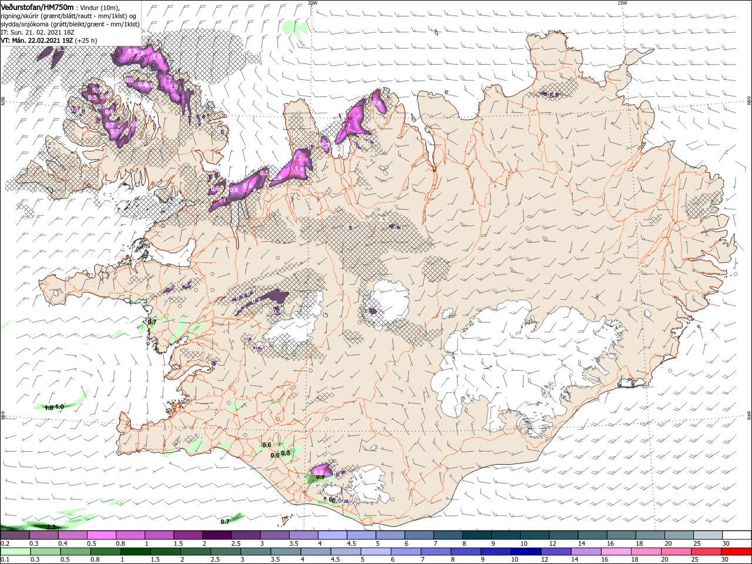Click the Veðurstofan/HM750m title text
The image size is (752, 564).
click(x=37, y=7)
